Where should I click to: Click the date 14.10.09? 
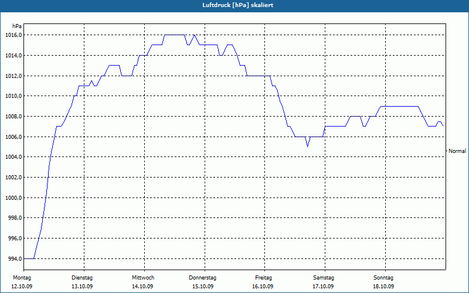142,287
